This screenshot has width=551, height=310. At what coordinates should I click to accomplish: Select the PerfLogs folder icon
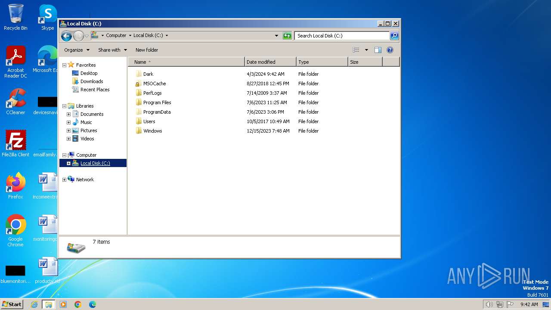pos(139,93)
